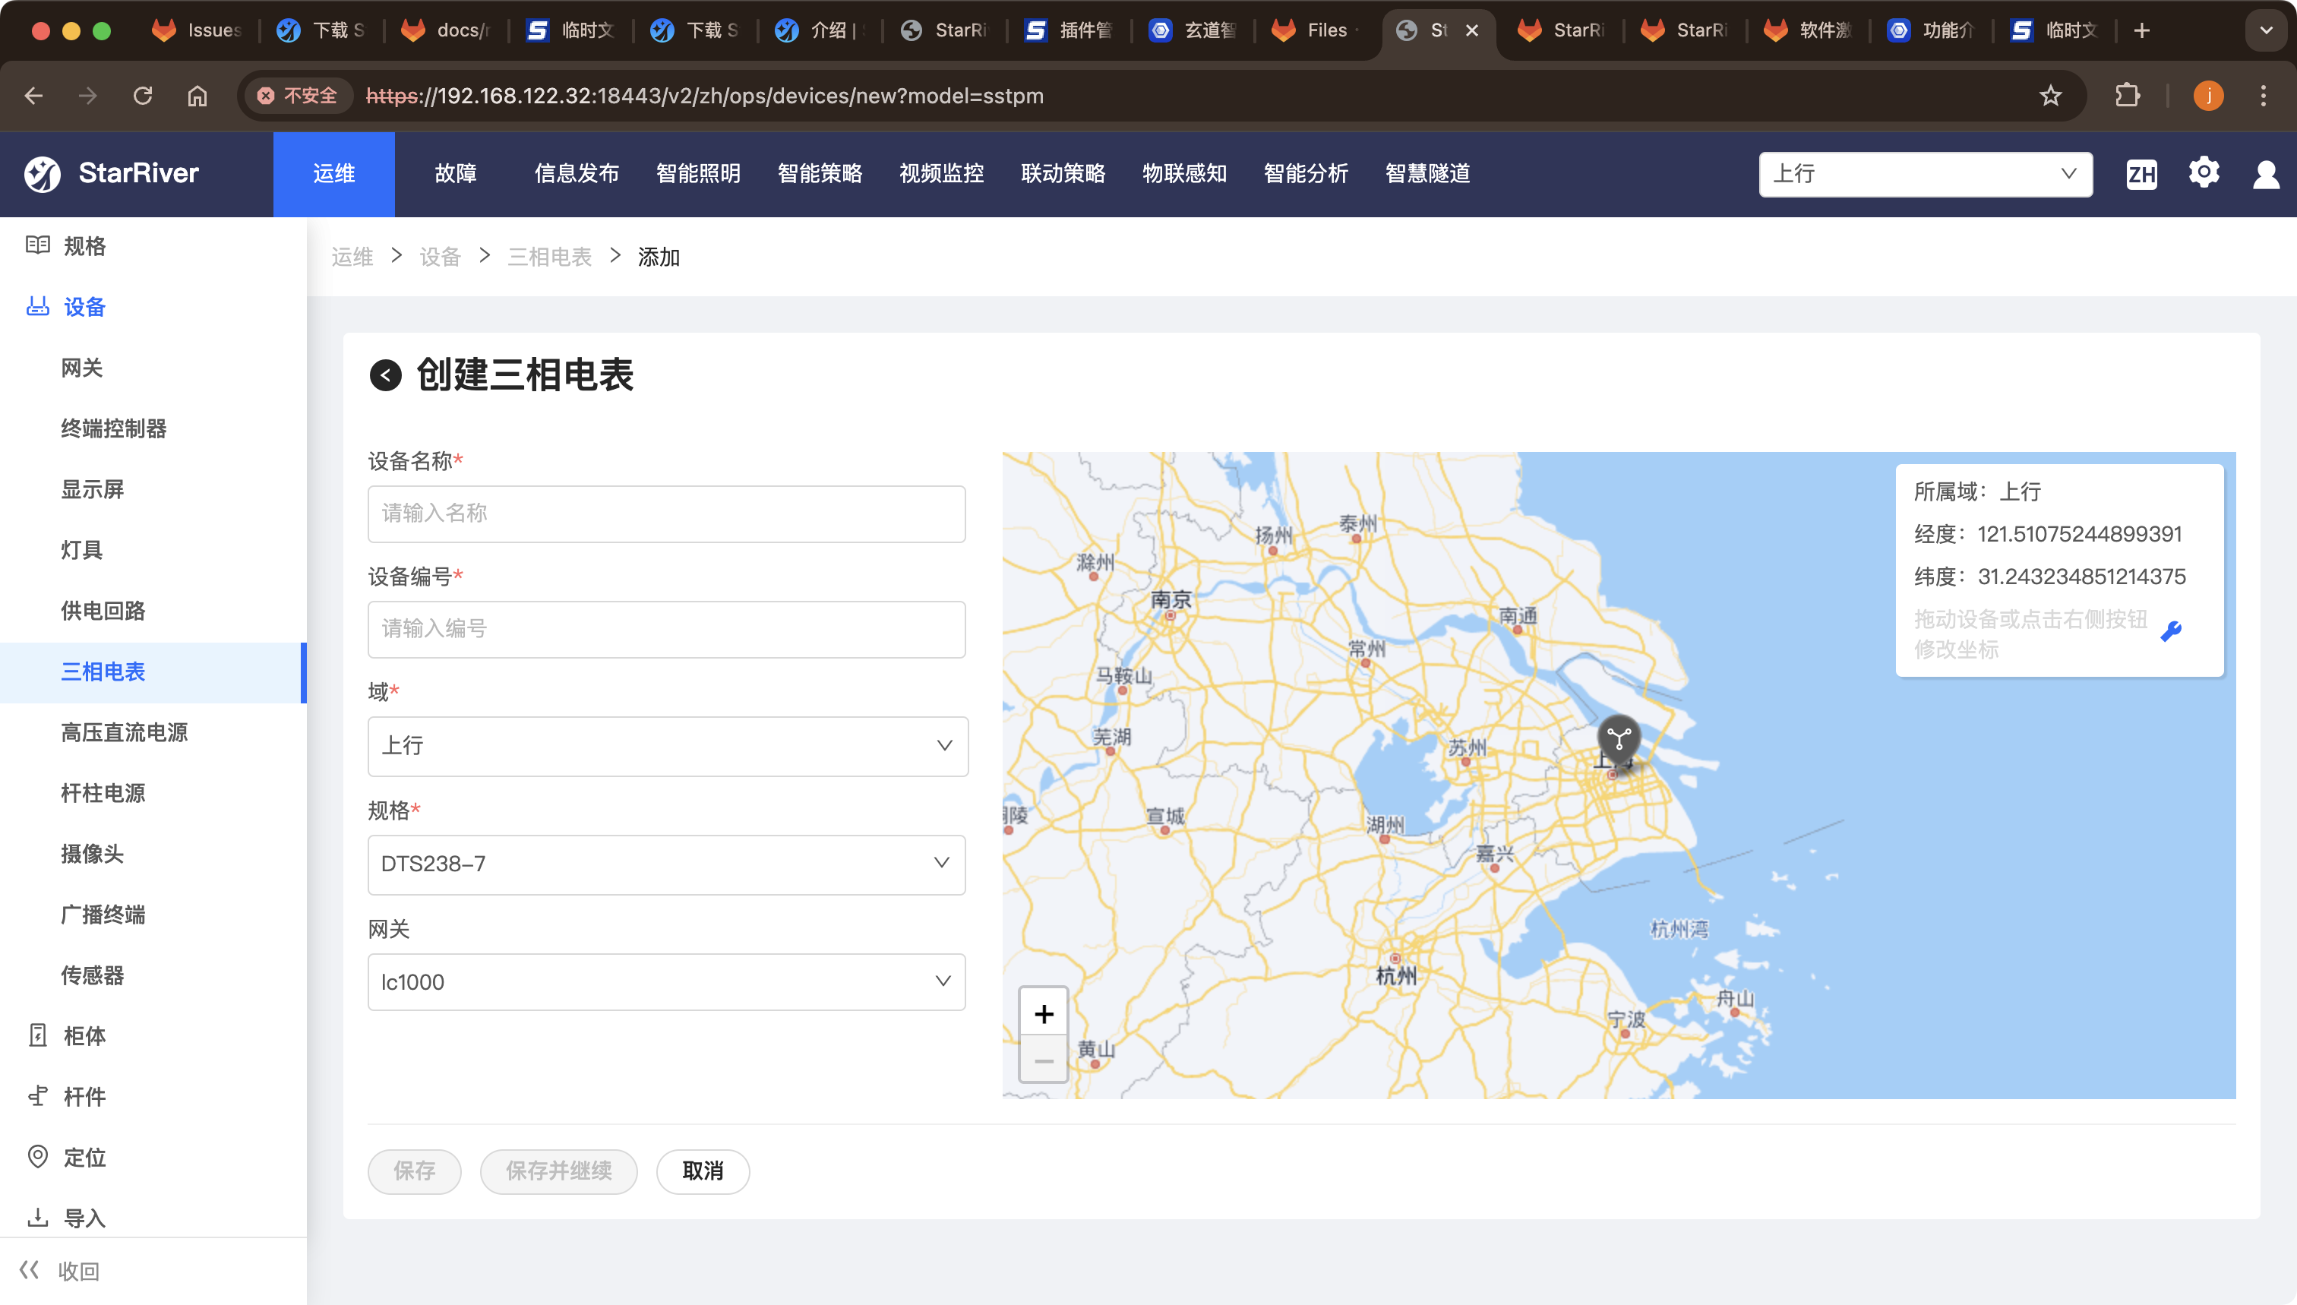Open the 故障 top navigation item
2297x1305 pixels.
coord(455,174)
